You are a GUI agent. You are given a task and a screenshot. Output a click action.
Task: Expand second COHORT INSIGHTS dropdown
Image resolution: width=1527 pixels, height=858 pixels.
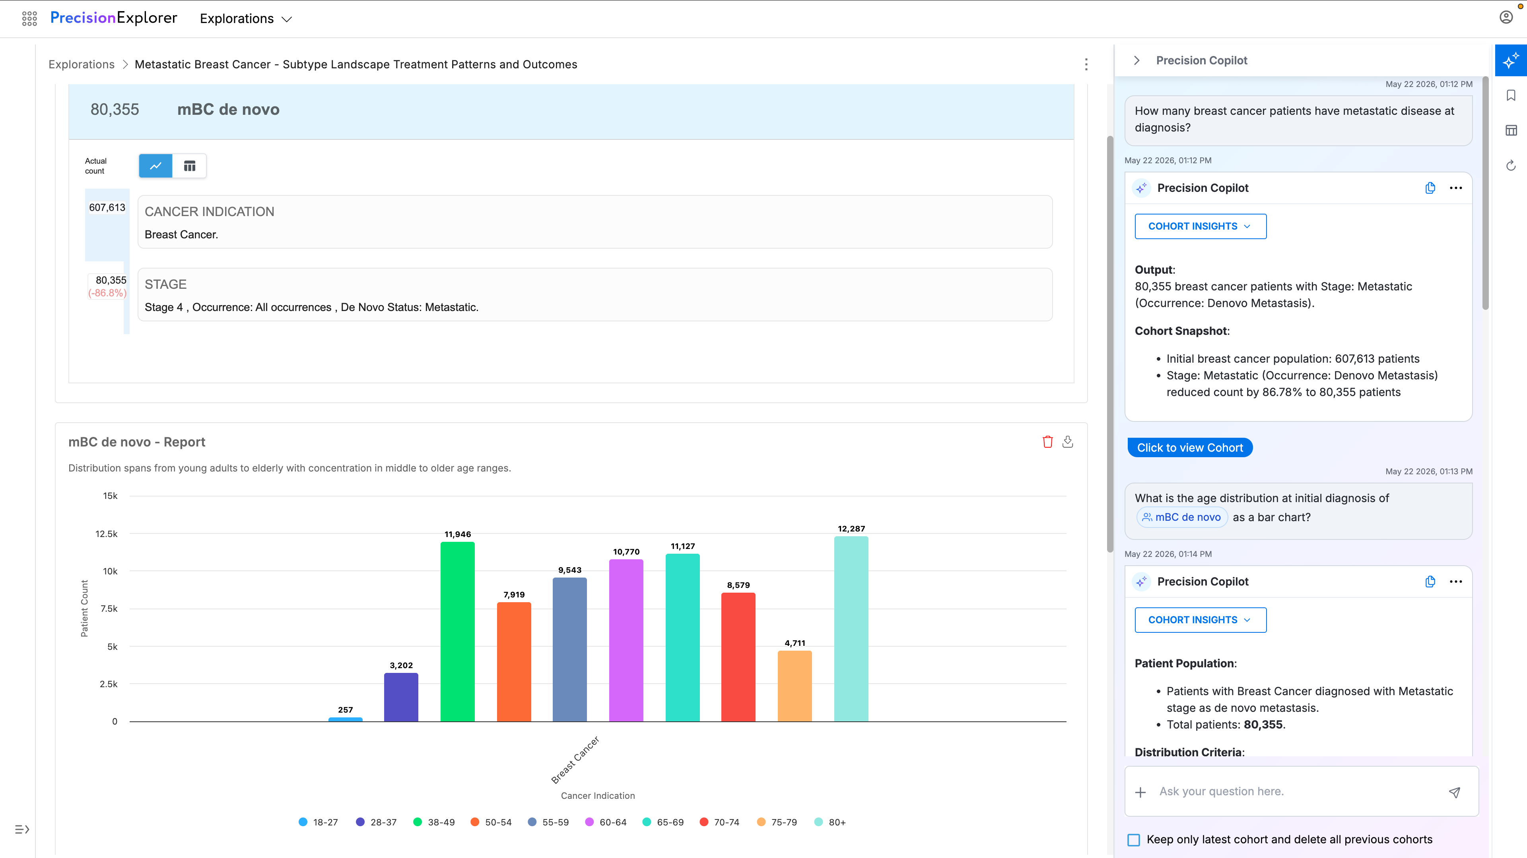pyautogui.click(x=1201, y=620)
